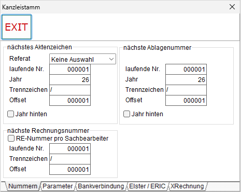Select the Jahr field under nächstes Aktenzeichen
241x192 pixels.
[70, 79]
